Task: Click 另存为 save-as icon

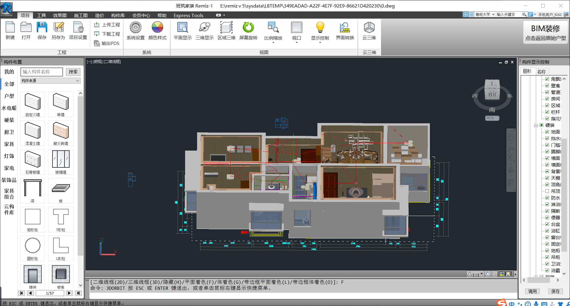Action: tap(58, 31)
